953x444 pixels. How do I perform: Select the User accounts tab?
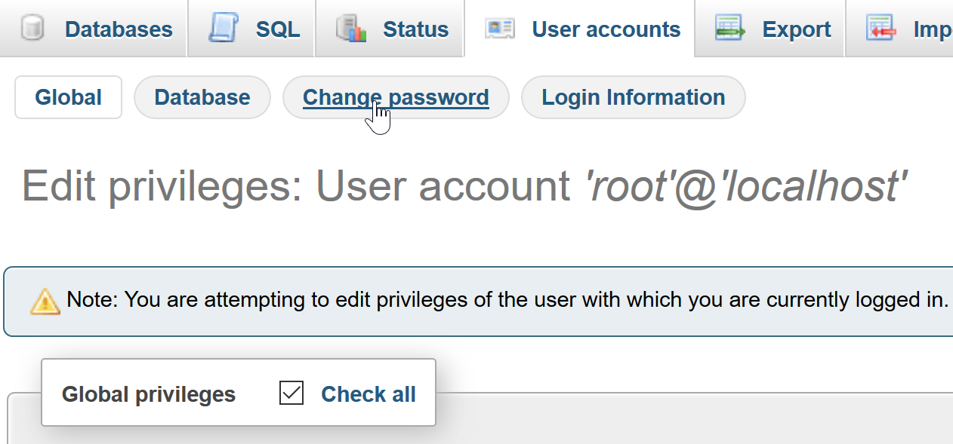[x=579, y=29]
